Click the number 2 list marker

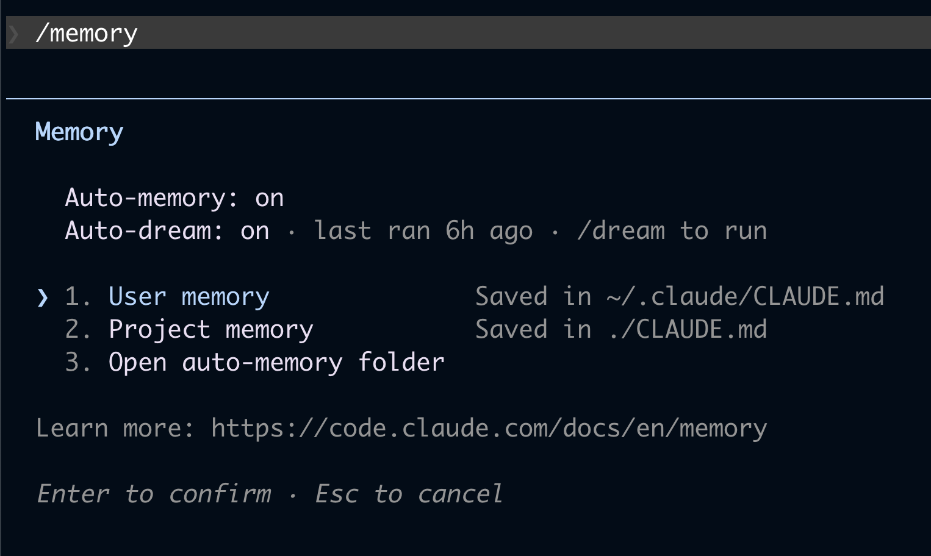pyautogui.click(x=77, y=330)
